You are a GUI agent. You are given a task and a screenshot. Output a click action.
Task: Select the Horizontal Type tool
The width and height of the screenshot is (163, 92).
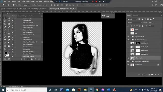tap(5, 43)
